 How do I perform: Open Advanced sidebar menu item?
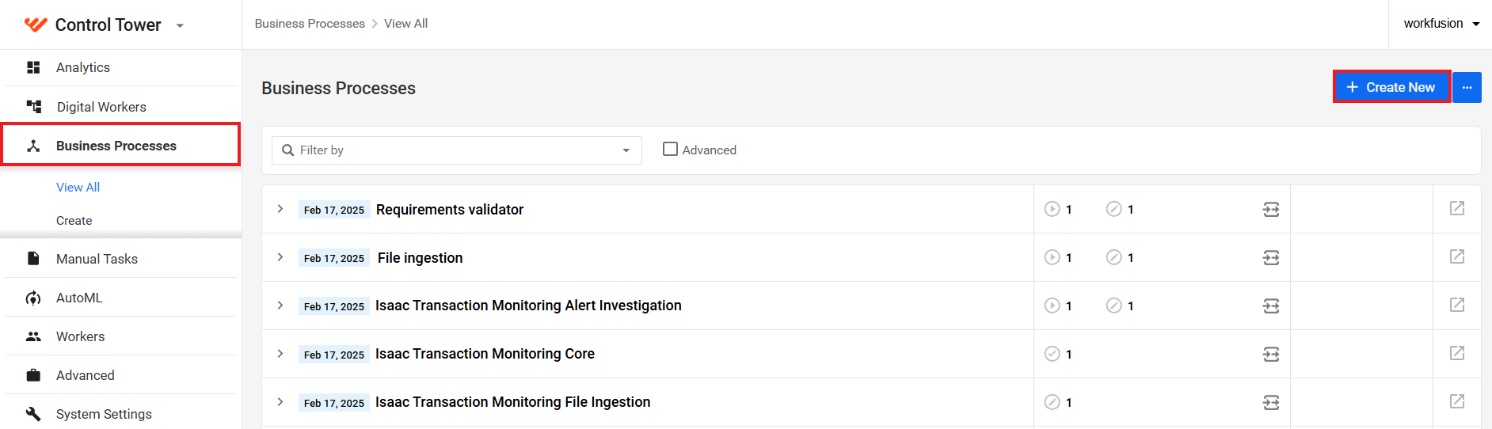click(85, 375)
